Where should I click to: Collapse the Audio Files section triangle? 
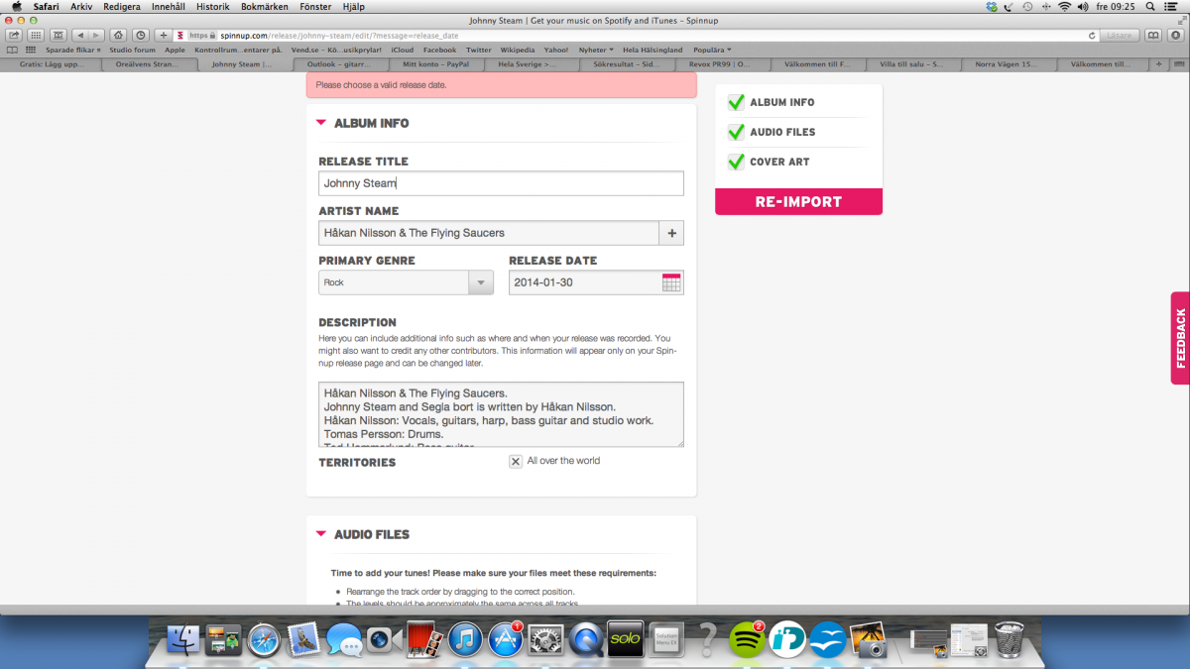(320, 534)
